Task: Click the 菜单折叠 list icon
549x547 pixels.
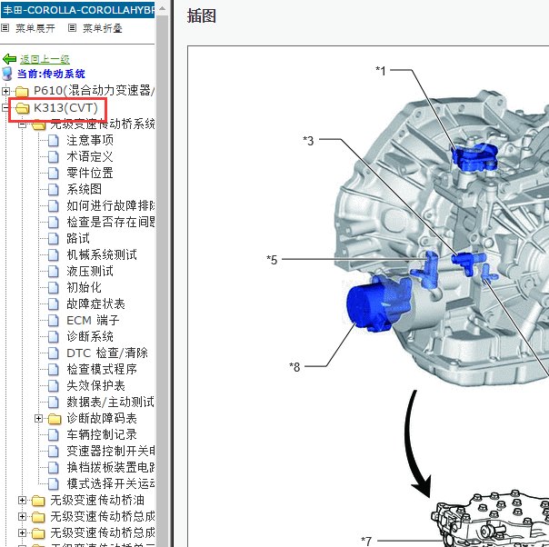Action: click(72, 27)
